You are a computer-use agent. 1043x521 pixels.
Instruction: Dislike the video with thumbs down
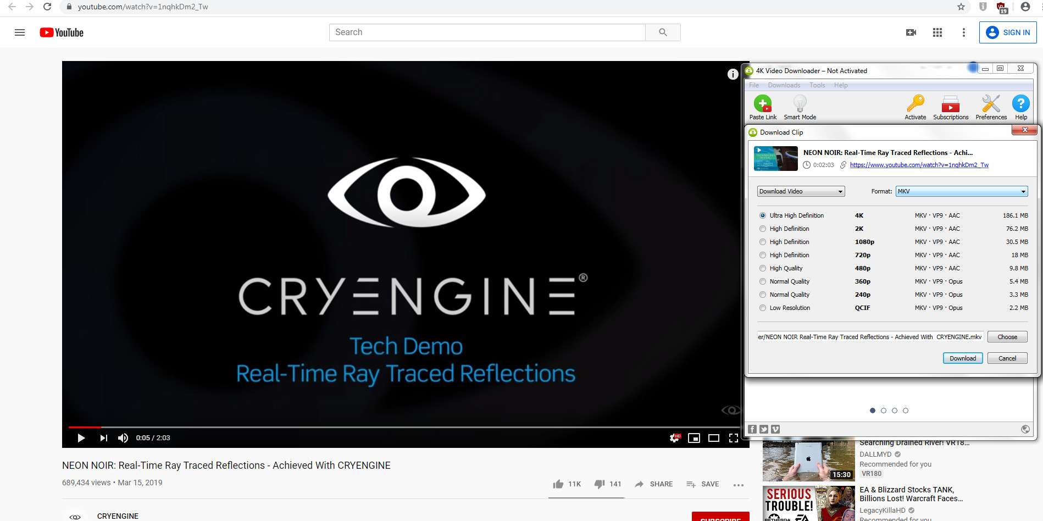pos(600,484)
